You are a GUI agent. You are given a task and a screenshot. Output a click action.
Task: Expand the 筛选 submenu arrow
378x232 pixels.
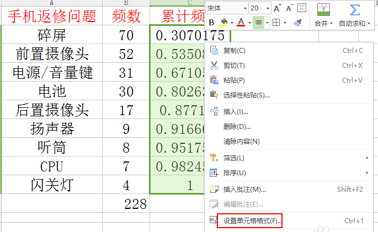click(x=367, y=158)
